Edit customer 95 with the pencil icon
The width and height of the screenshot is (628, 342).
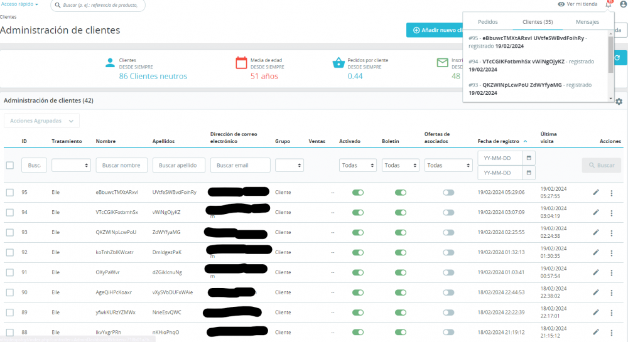pyautogui.click(x=596, y=193)
